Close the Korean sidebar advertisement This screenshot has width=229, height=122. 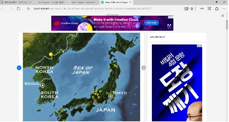pos(201,46)
